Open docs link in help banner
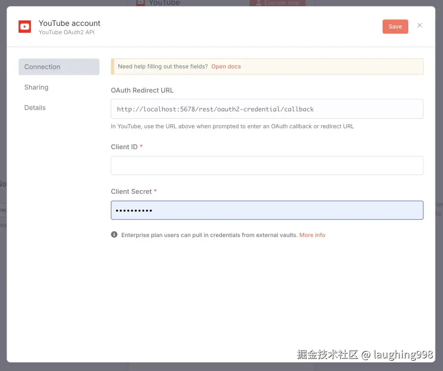443x371 pixels. [x=226, y=67]
